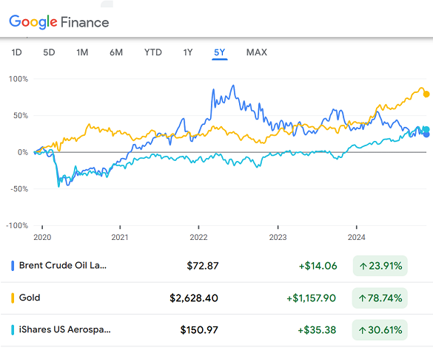Screen dimensions: 433x350
Task: Click the +$35.38 change value
Action: 317,330
